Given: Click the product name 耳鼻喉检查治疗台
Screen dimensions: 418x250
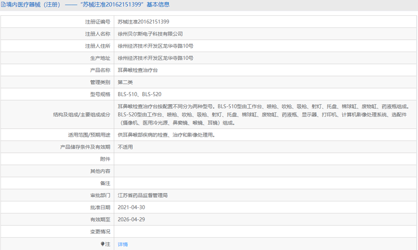Looking at the screenshot, I should (138, 70).
